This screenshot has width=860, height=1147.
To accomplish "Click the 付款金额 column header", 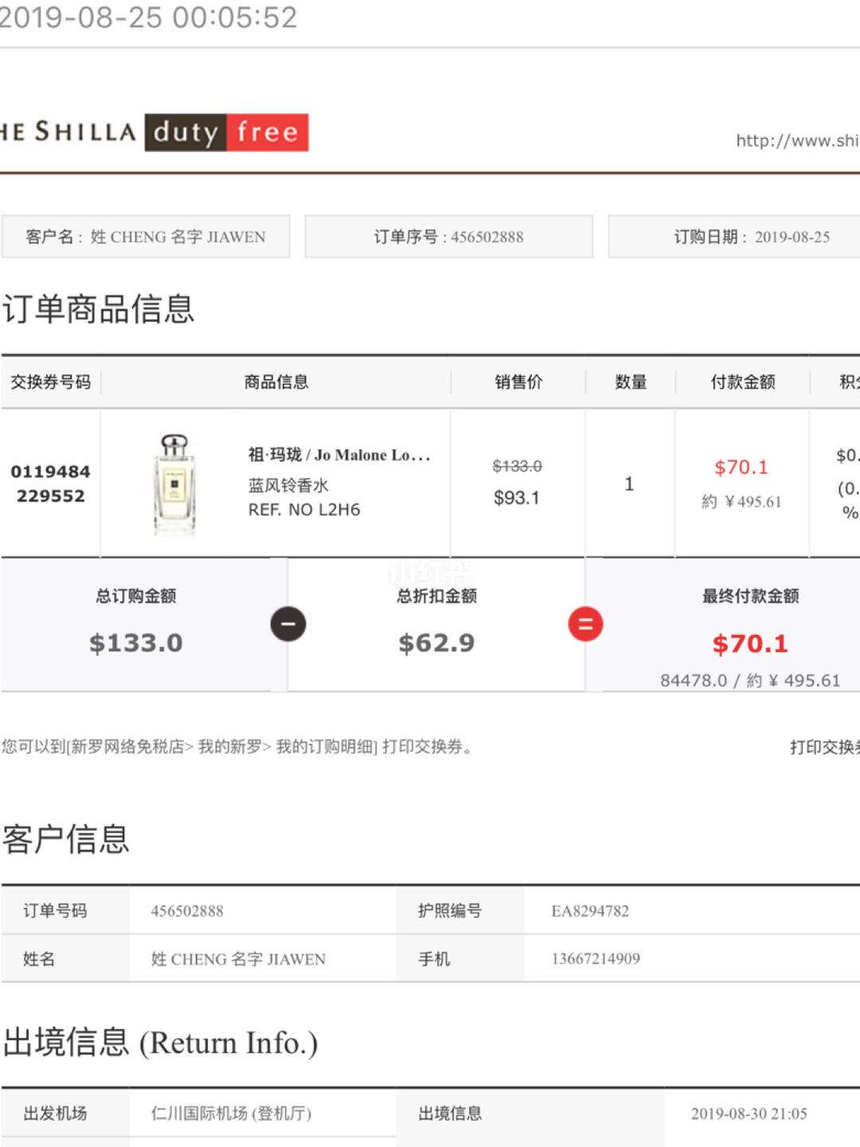I will [743, 382].
